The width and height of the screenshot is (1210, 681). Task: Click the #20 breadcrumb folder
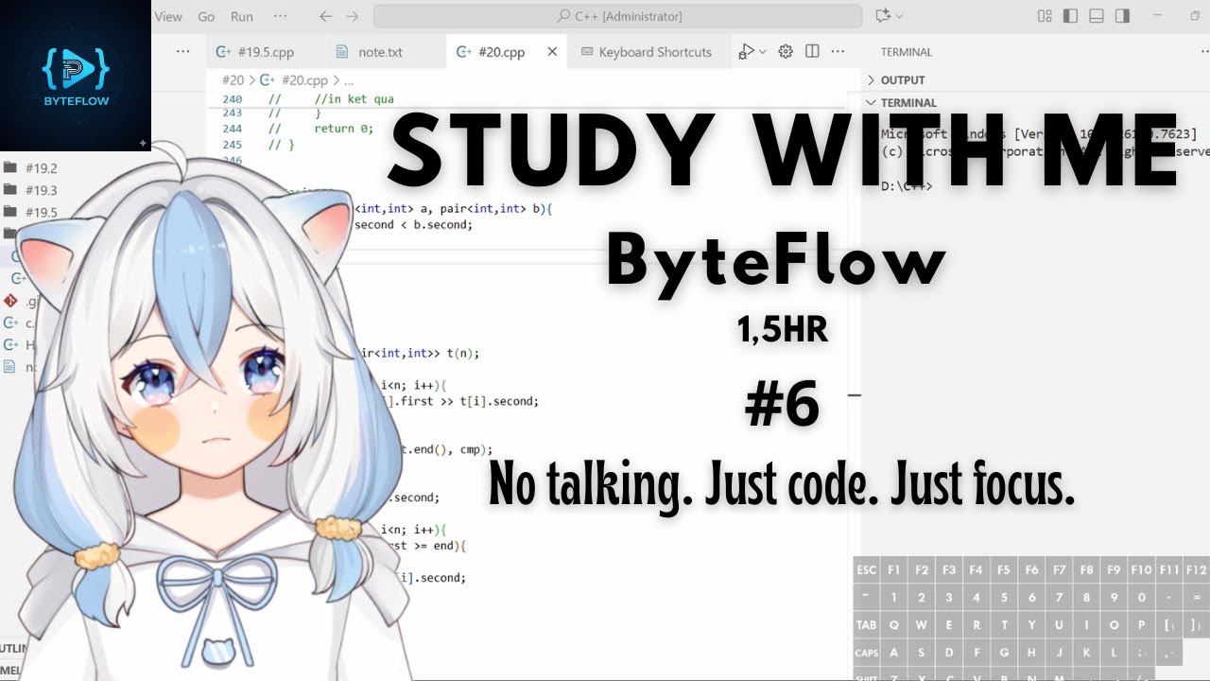pos(233,80)
